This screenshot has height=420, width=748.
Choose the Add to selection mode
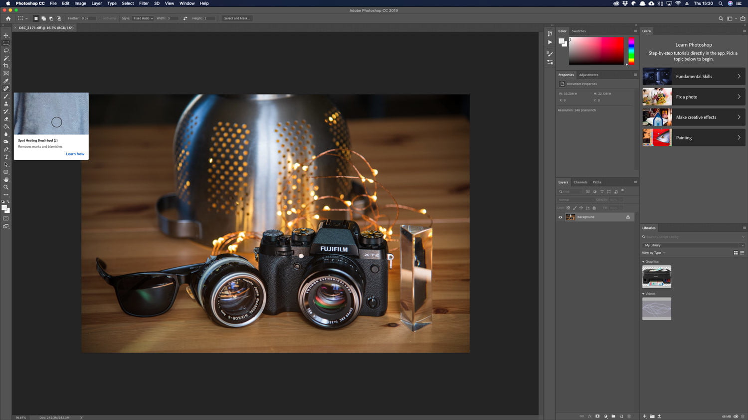click(43, 18)
